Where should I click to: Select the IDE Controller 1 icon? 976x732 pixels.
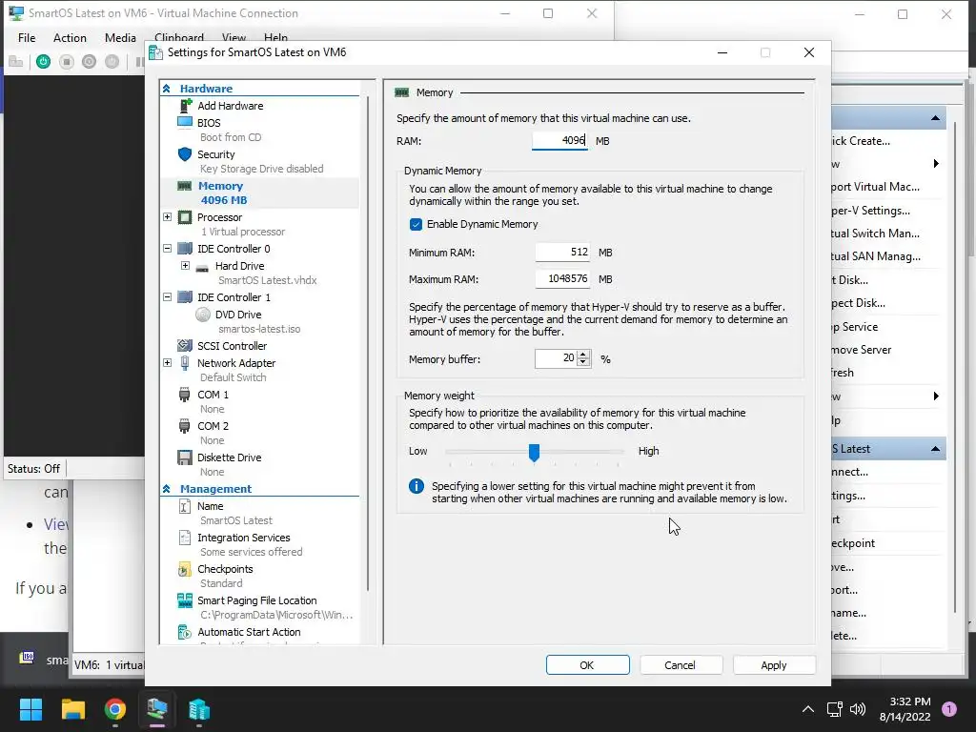tap(185, 297)
